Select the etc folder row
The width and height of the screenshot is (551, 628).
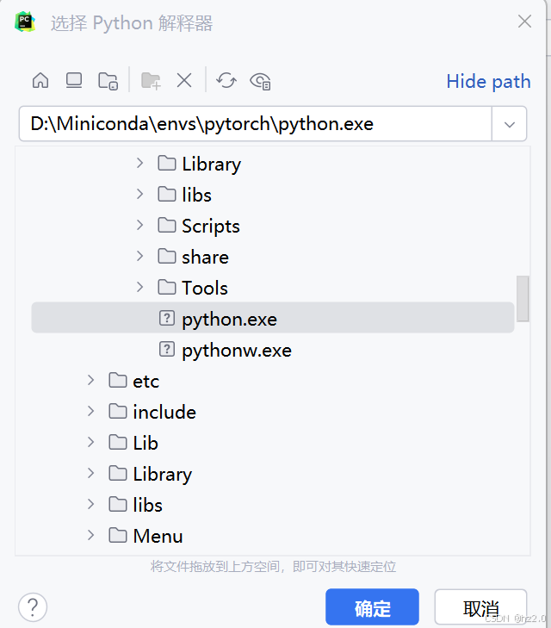(x=273, y=380)
